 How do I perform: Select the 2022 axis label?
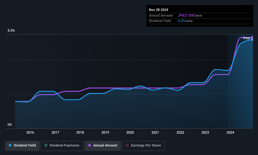(x=180, y=132)
